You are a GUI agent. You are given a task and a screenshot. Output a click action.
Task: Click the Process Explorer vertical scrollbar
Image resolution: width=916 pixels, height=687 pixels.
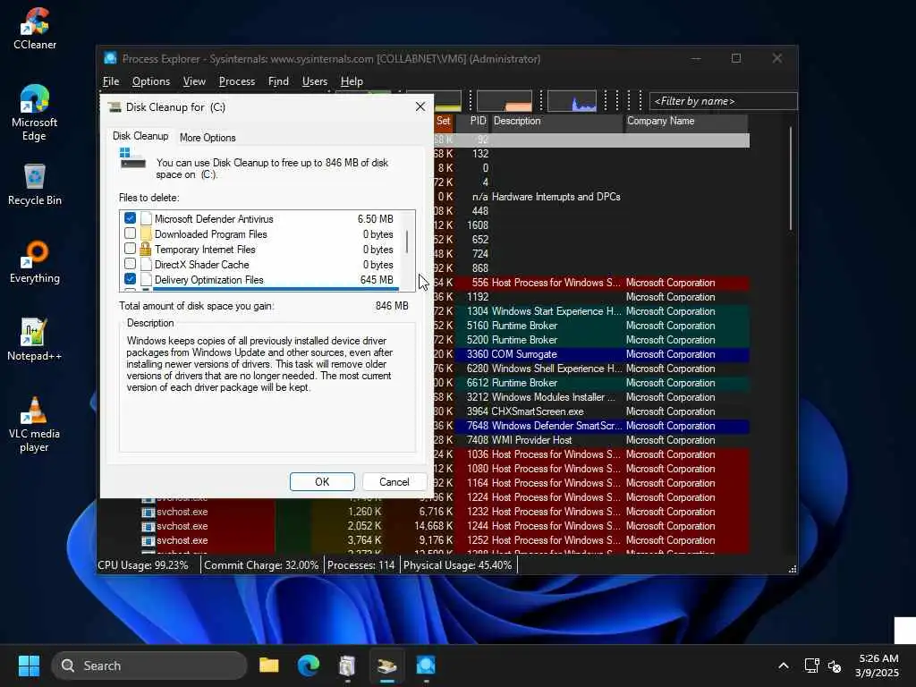[x=791, y=179]
